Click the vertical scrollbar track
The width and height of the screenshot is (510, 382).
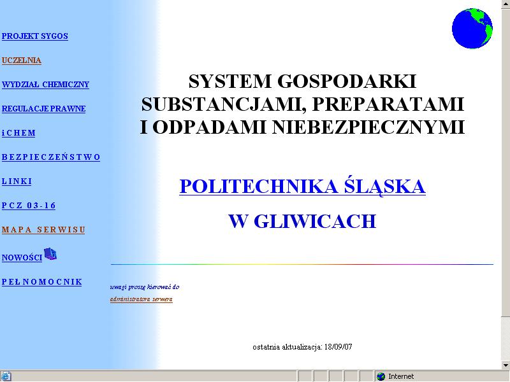pyautogui.click(x=506, y=339)
